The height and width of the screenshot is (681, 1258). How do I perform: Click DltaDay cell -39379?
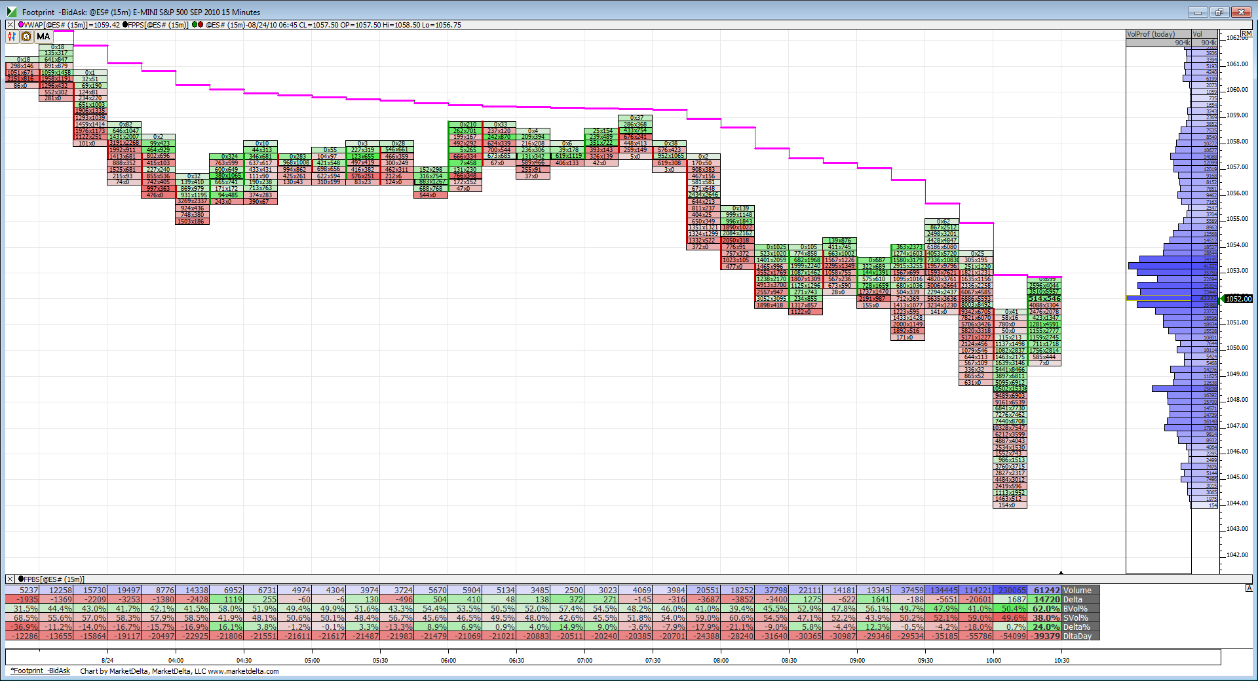point(1045,636)
